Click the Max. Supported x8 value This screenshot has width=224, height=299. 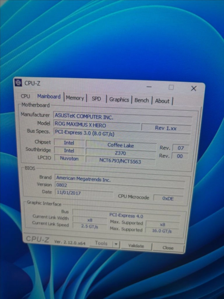pyautogui.click(x=162, y=224)
